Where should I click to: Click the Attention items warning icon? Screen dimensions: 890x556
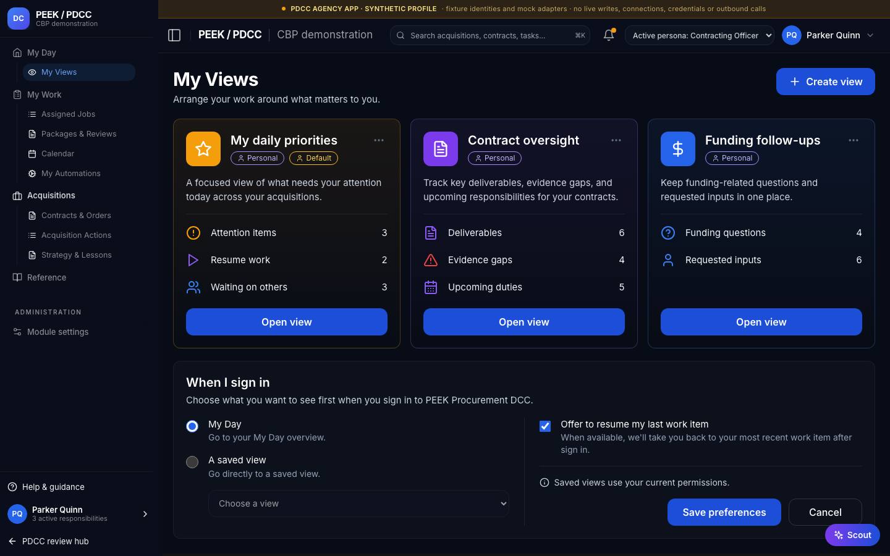point(193,233)
